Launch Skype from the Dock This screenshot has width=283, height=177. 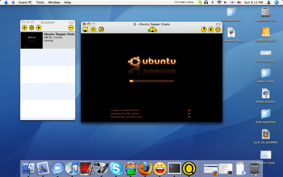click(116, 167)
